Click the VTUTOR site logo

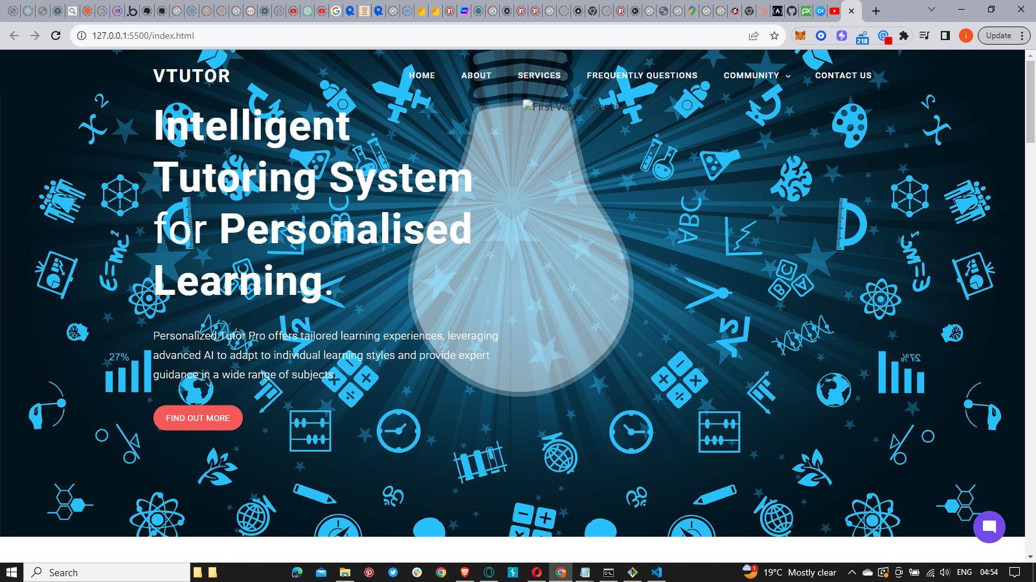point(192,76)
